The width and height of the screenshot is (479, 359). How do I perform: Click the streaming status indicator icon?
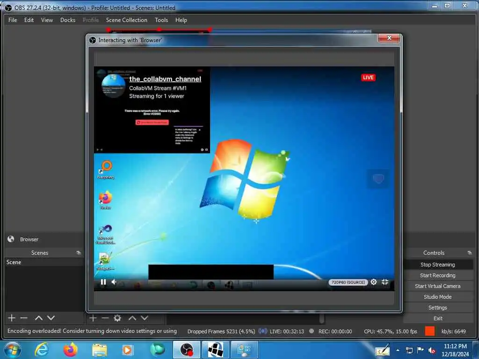(263, 331)
